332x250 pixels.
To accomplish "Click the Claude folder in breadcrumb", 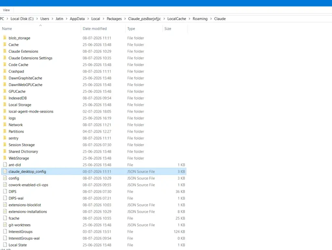I will point(220,18).
